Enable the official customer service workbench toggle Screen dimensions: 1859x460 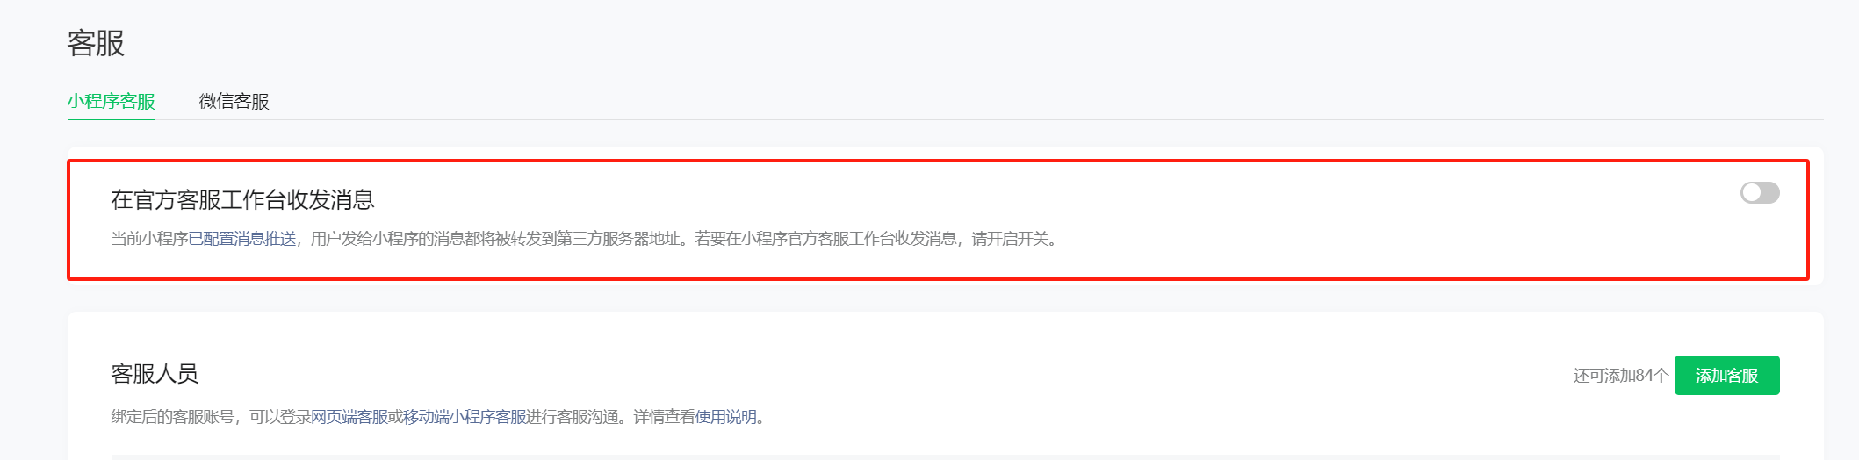(x=1760, y=192)
